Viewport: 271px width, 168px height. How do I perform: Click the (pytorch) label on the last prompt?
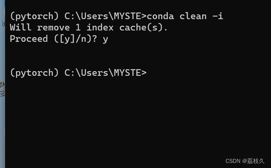point(34,73)
